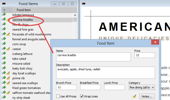Click green arrow icon beside fried green tomatoes

point(4,87)
